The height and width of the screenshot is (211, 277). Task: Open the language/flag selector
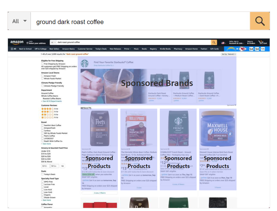point(222,43)
